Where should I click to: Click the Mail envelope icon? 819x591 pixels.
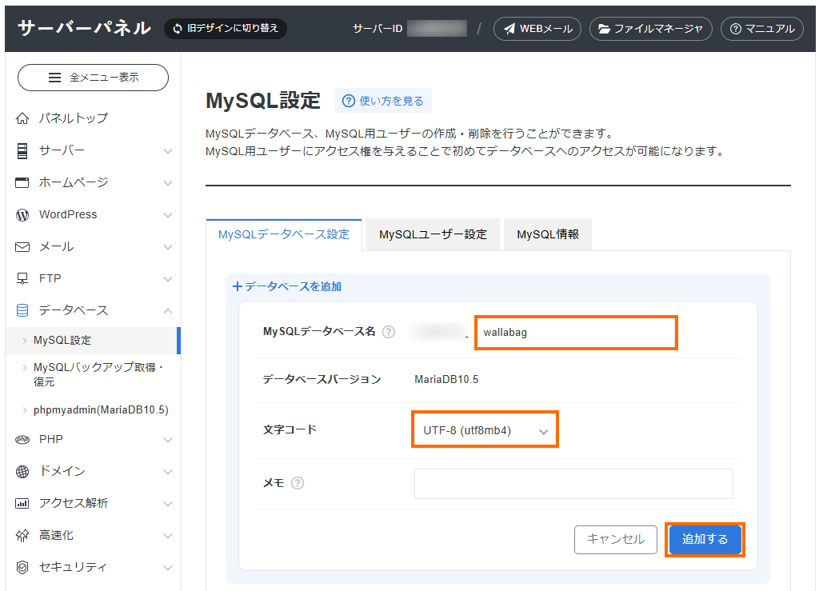[x=22, y=247]
